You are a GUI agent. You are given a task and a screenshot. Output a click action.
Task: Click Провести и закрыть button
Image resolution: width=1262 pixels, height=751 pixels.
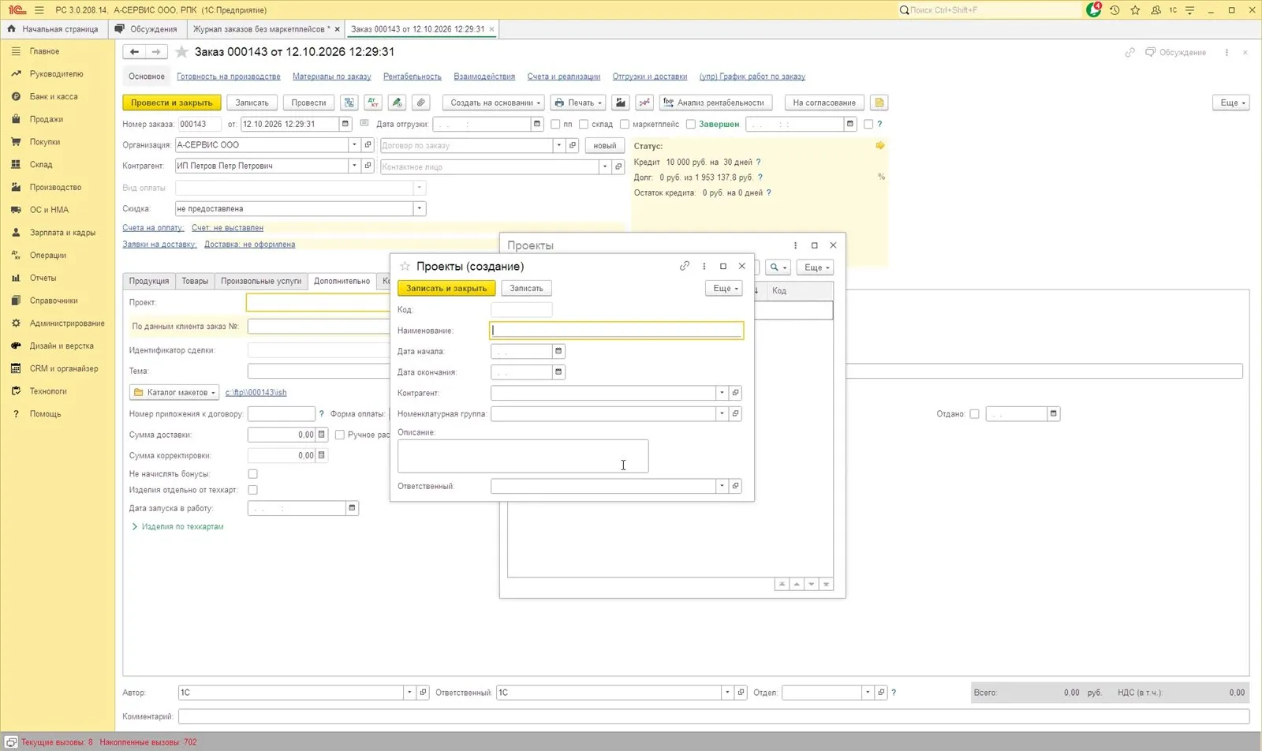point(171,103)
